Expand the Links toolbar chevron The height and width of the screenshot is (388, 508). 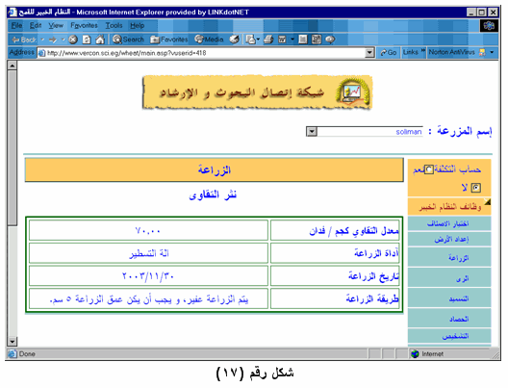coord(422,51)
